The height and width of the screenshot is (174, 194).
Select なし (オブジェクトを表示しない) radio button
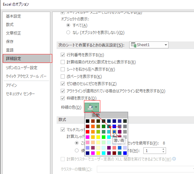(68, 32)
